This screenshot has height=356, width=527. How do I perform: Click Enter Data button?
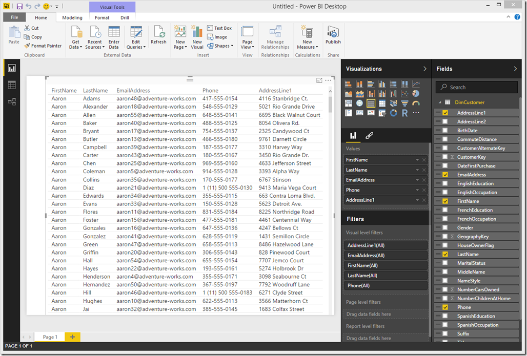(114, 37)
